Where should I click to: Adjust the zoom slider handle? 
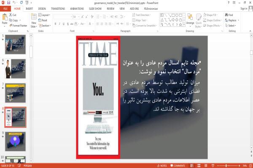point(226,165)
